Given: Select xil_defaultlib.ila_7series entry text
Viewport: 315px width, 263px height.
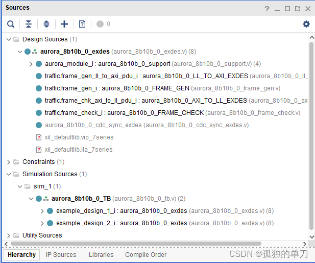Looking at the screenshot, I should coord(79,150).
